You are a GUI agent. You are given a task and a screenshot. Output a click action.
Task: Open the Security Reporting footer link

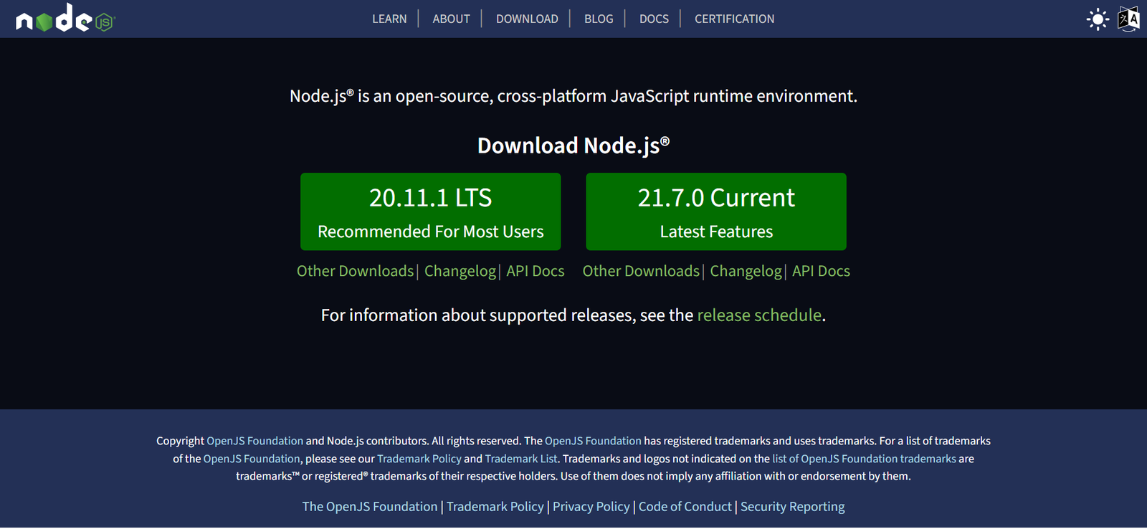coord(793,507)
